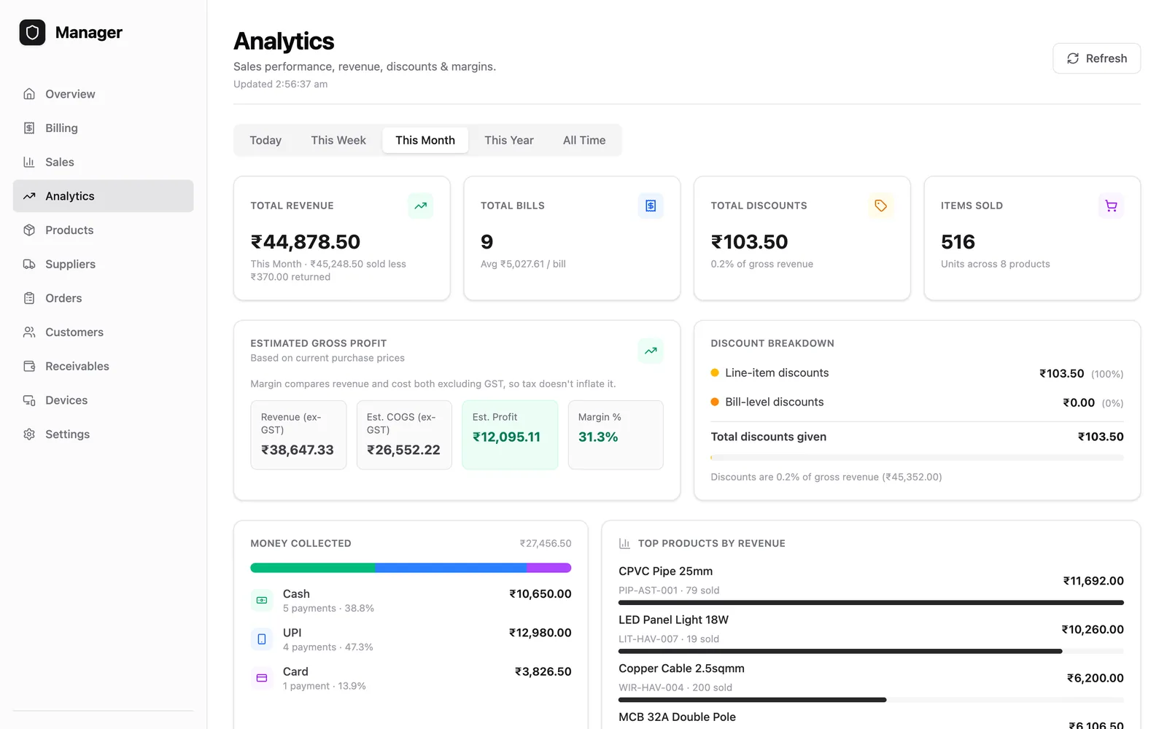Click the Customers people icon in sidebar
Viewport: 1167px width, 729px height.
point(29,332)
